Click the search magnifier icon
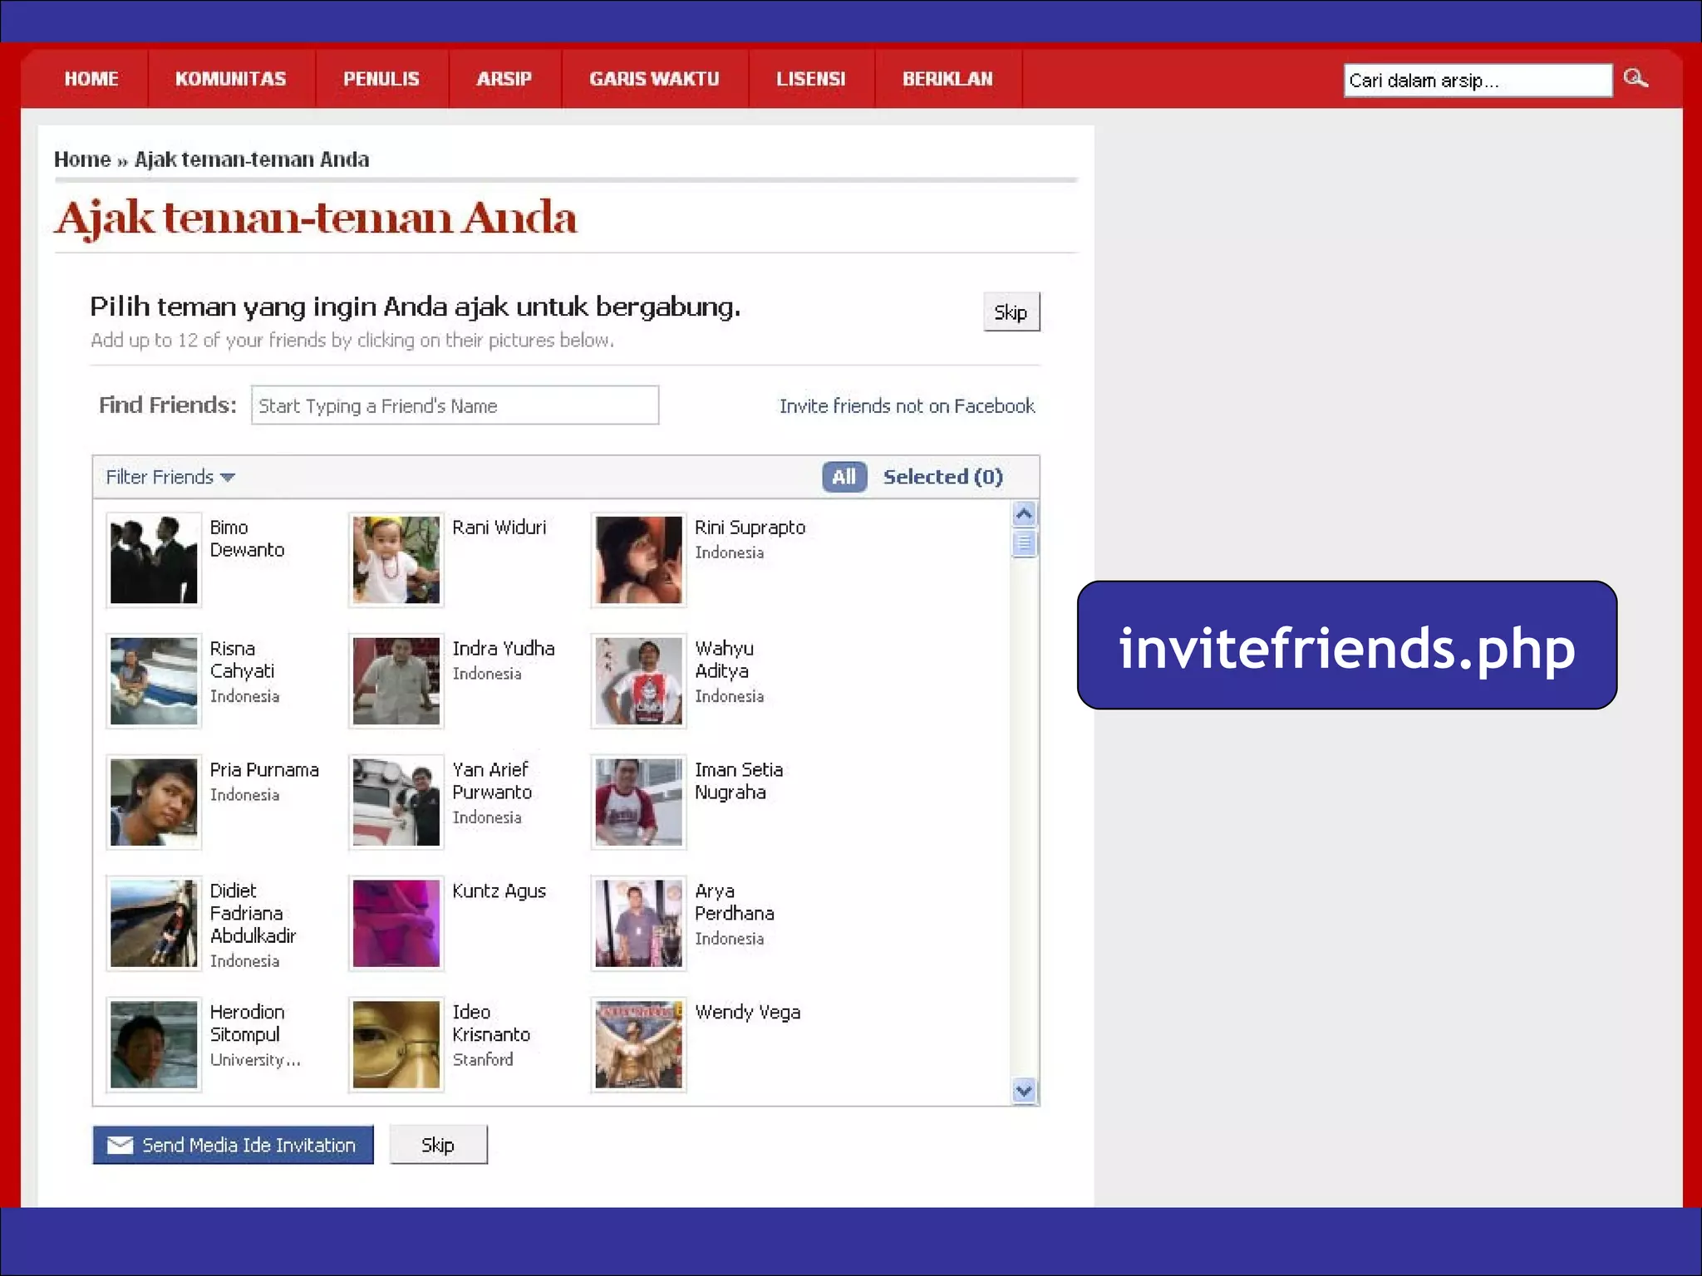Screen dimensions: 1702x1276 click(x=1636, y=79)
